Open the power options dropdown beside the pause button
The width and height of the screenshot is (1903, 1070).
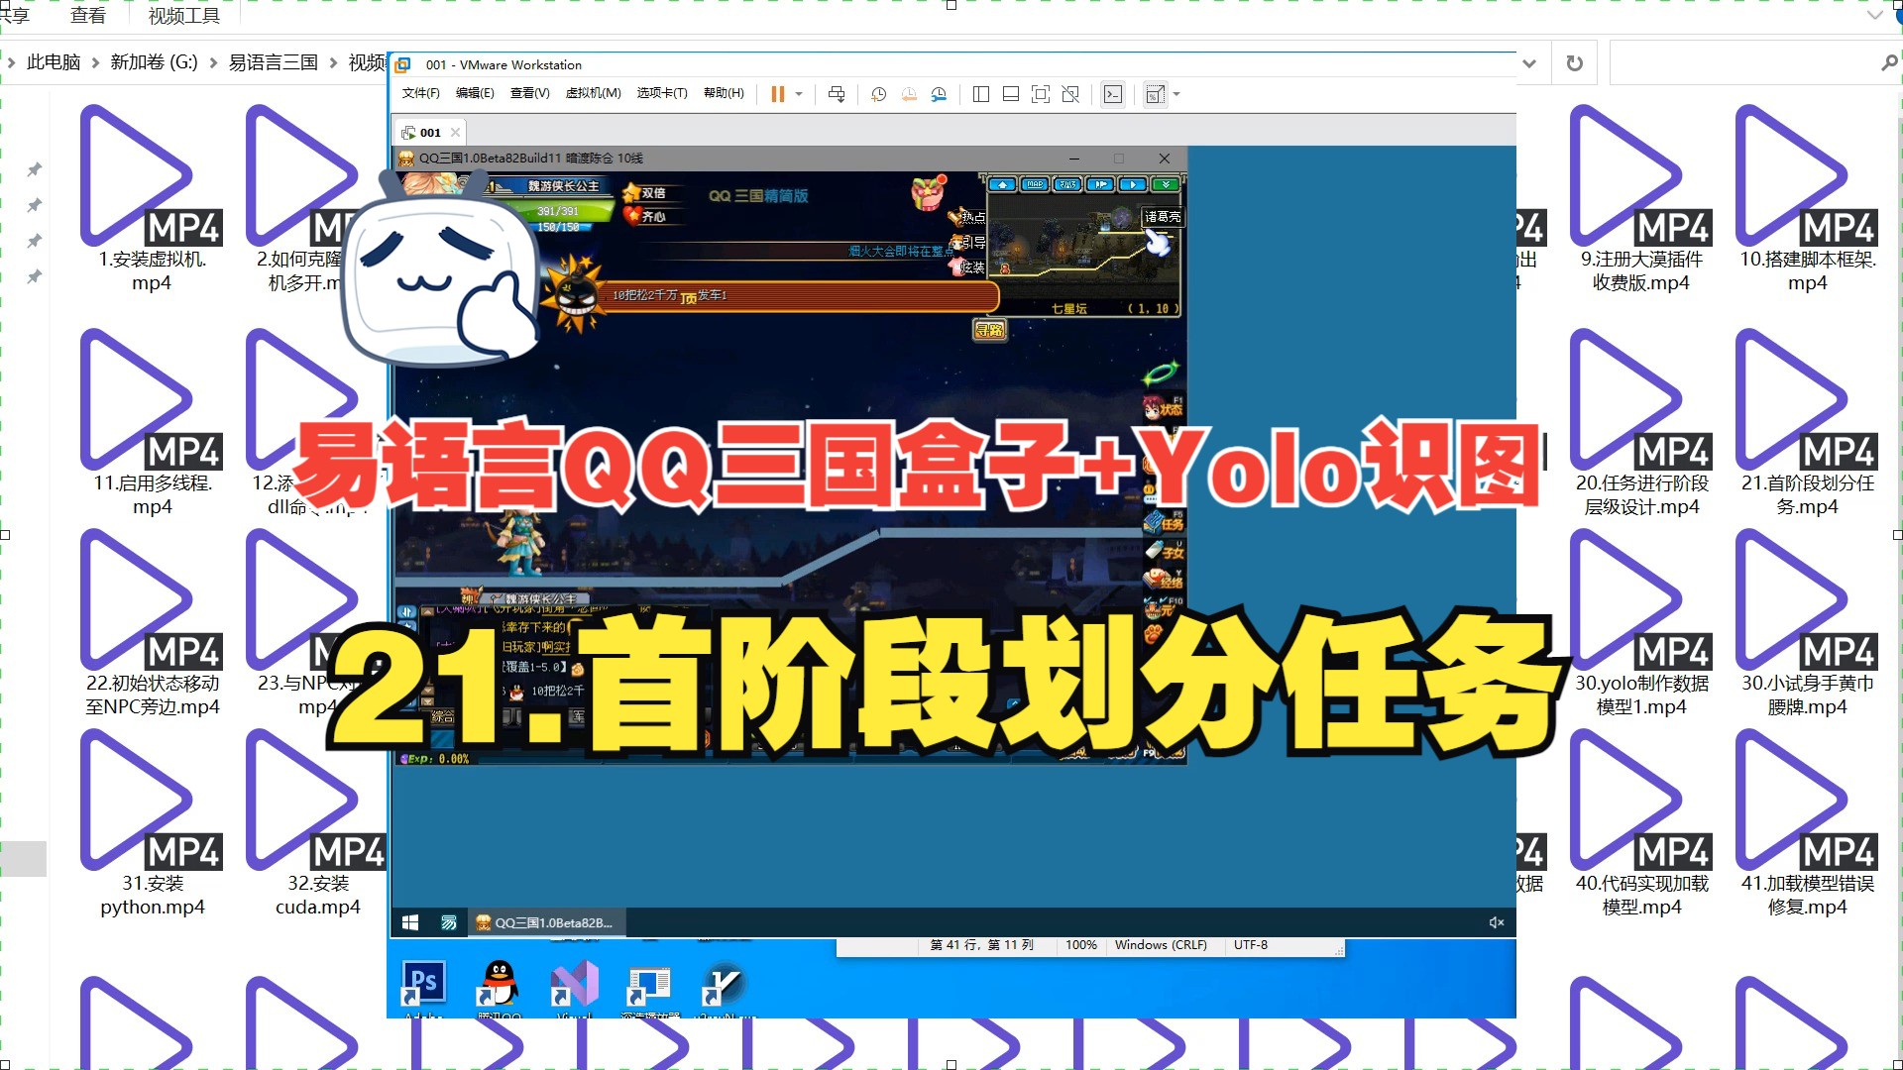[x=799, y=94]
